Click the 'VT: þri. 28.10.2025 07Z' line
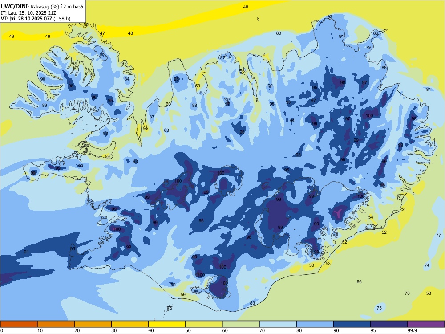This screenshot has height=334, width=445. 26,19
